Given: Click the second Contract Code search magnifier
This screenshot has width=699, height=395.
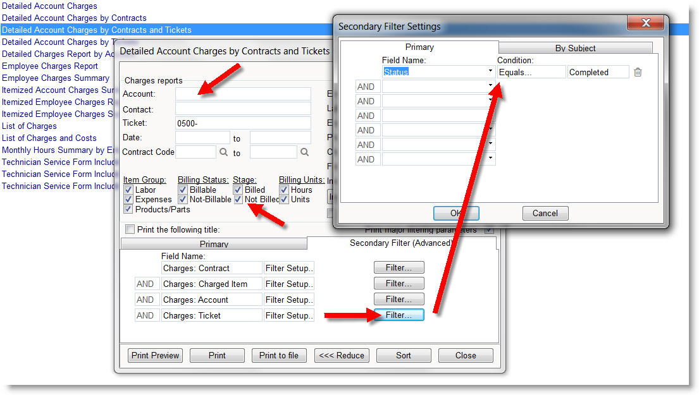Looking at the screenshot, I should pos(304,152).
